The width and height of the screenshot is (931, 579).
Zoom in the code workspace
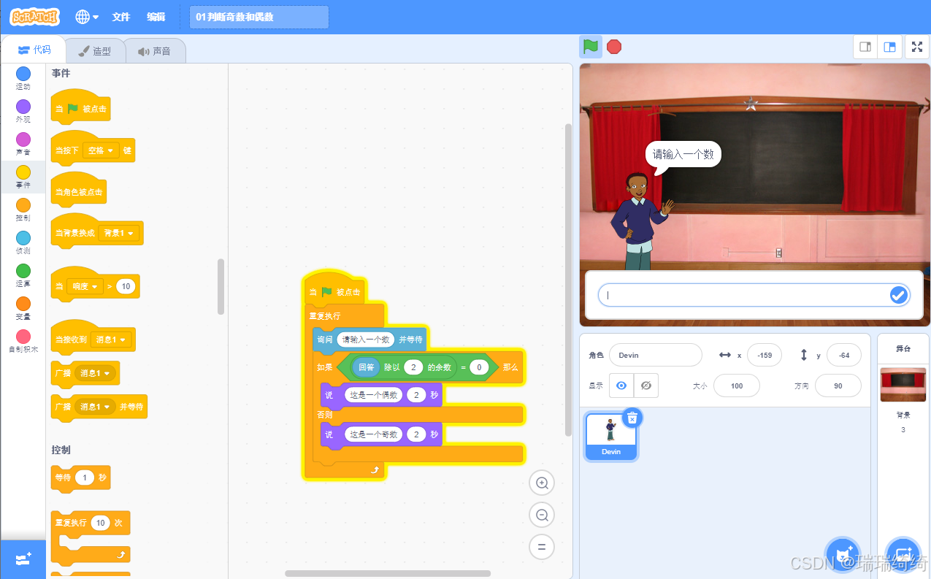(x=542, y=483)
